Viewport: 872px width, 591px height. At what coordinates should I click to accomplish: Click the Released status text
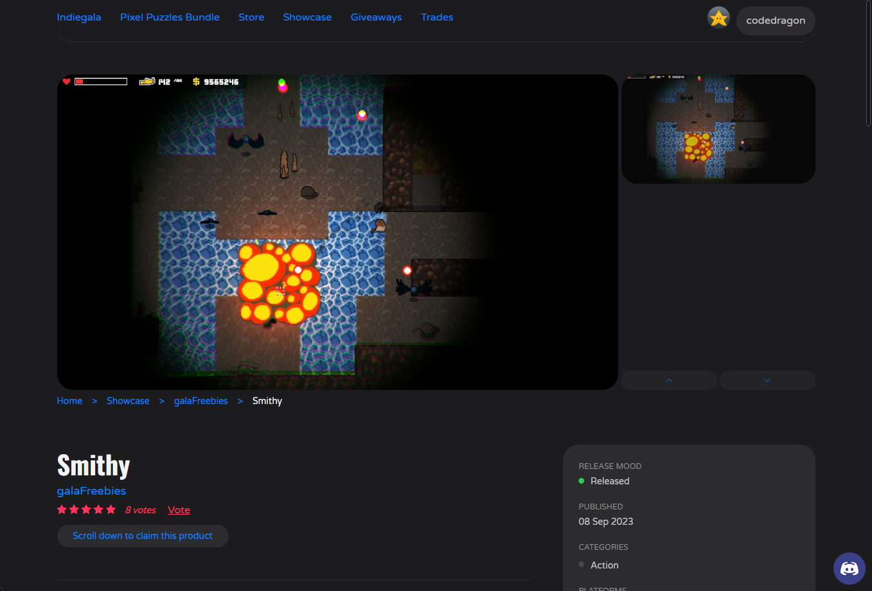point(610,481)
